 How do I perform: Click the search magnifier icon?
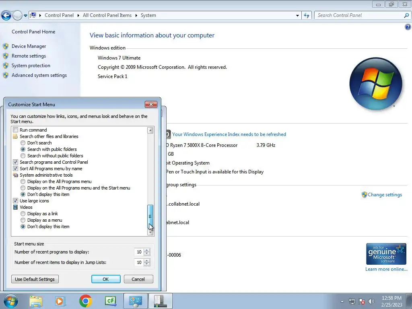click(x=406, y=16)
